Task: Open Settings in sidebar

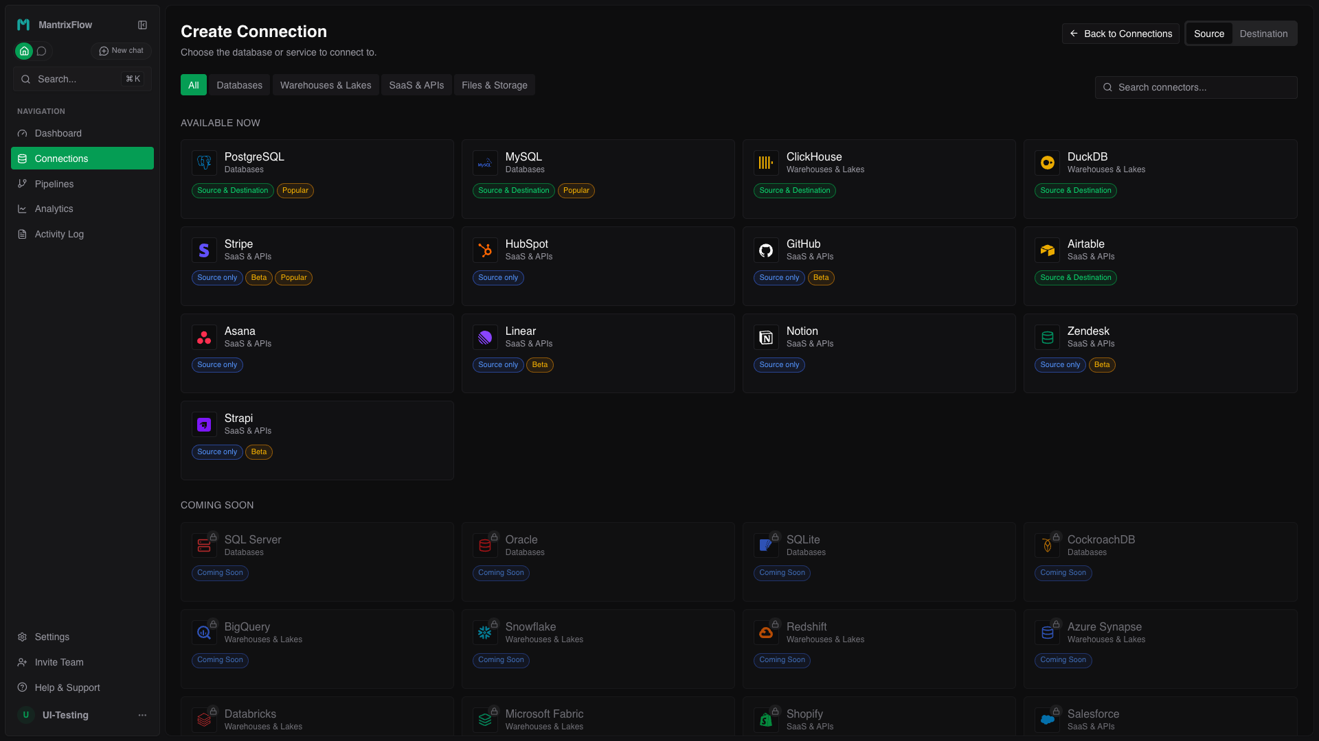Action: [x=82, y=637]
